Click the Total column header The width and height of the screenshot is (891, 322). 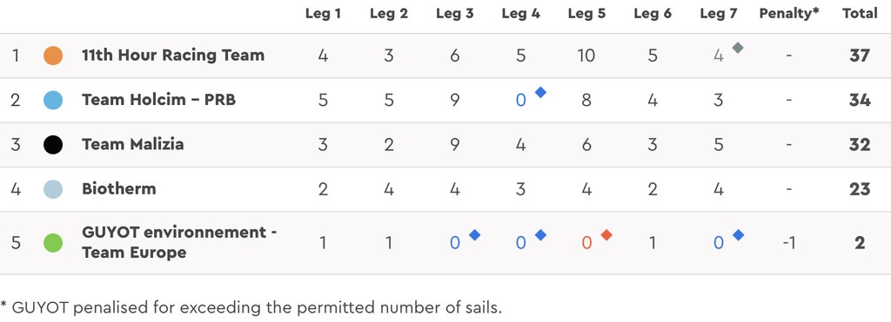click(x=860, y=14)
